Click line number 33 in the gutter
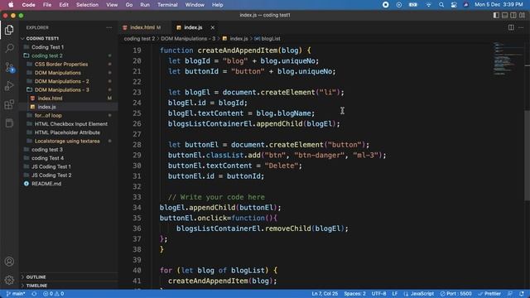The width and height of the screenshot is (530, 298). click(137, 197)
